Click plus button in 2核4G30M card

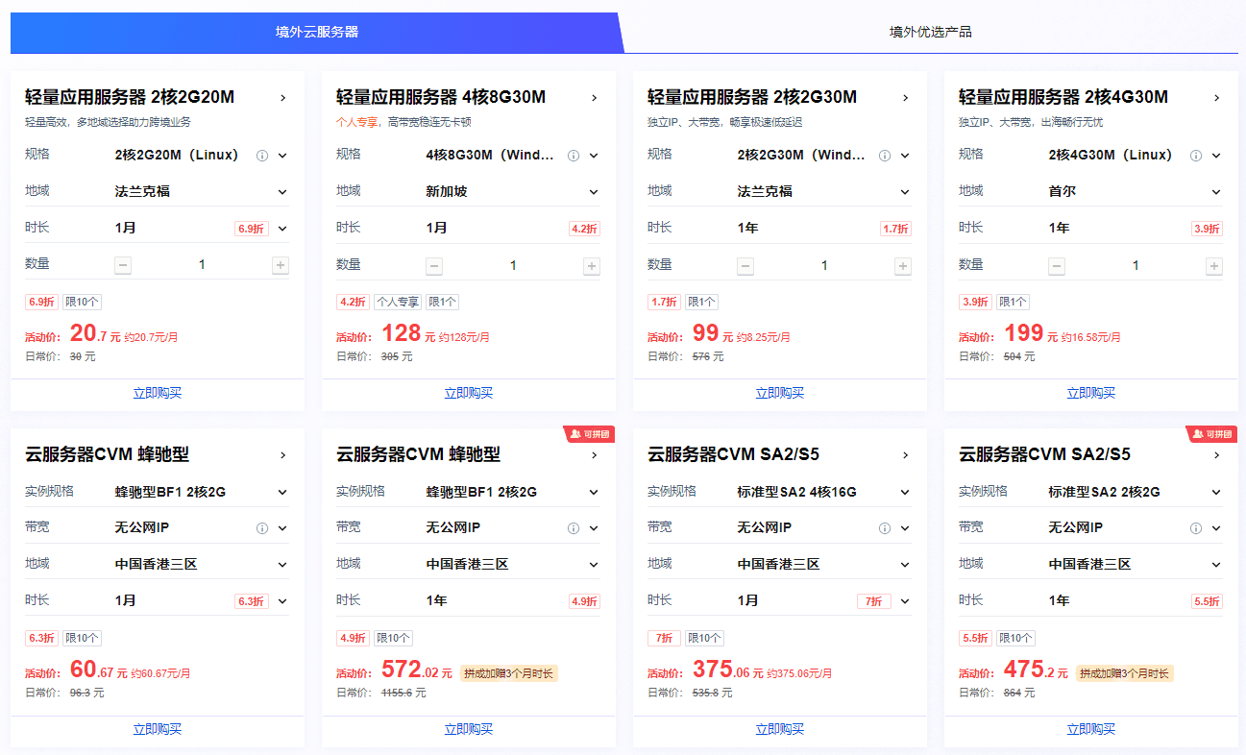point(1213,266)
